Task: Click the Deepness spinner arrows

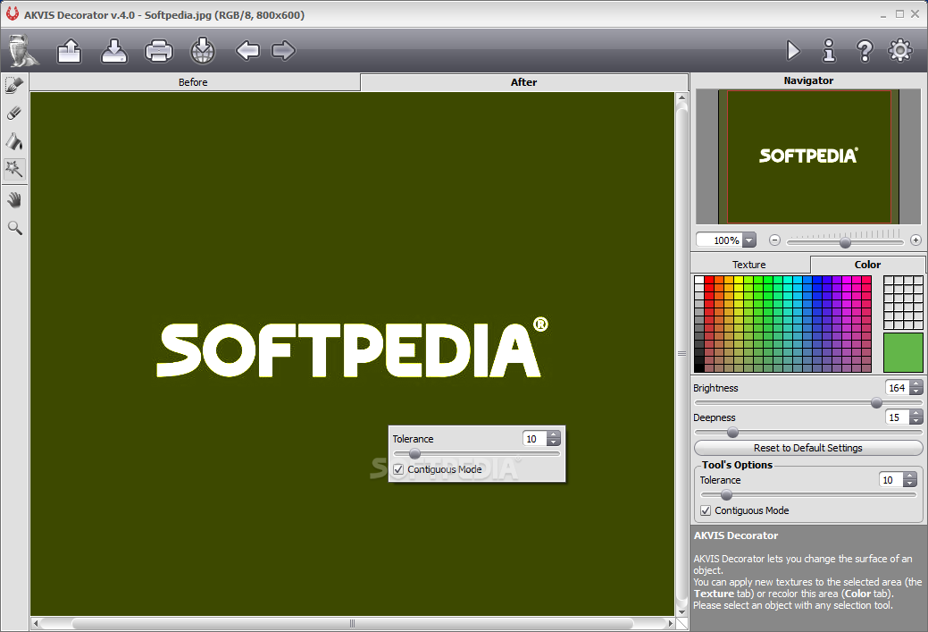Action: pos(916,417)
